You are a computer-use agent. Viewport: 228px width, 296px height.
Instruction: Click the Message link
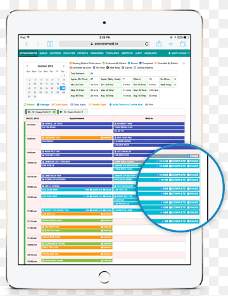click(x=43, y=105)
